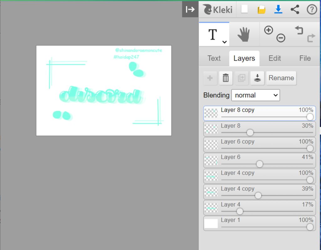The width and height of the screenshot is (321, 250).
Task: Click Layer 1 white thumbnail
Action: pos(211,223)
